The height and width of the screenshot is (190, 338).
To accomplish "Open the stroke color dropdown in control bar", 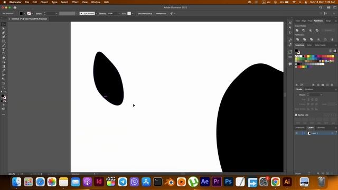I will tap(32, 14).
